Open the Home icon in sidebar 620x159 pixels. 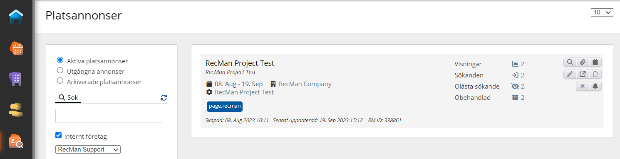pyautogui.click(x=16, y=17)
